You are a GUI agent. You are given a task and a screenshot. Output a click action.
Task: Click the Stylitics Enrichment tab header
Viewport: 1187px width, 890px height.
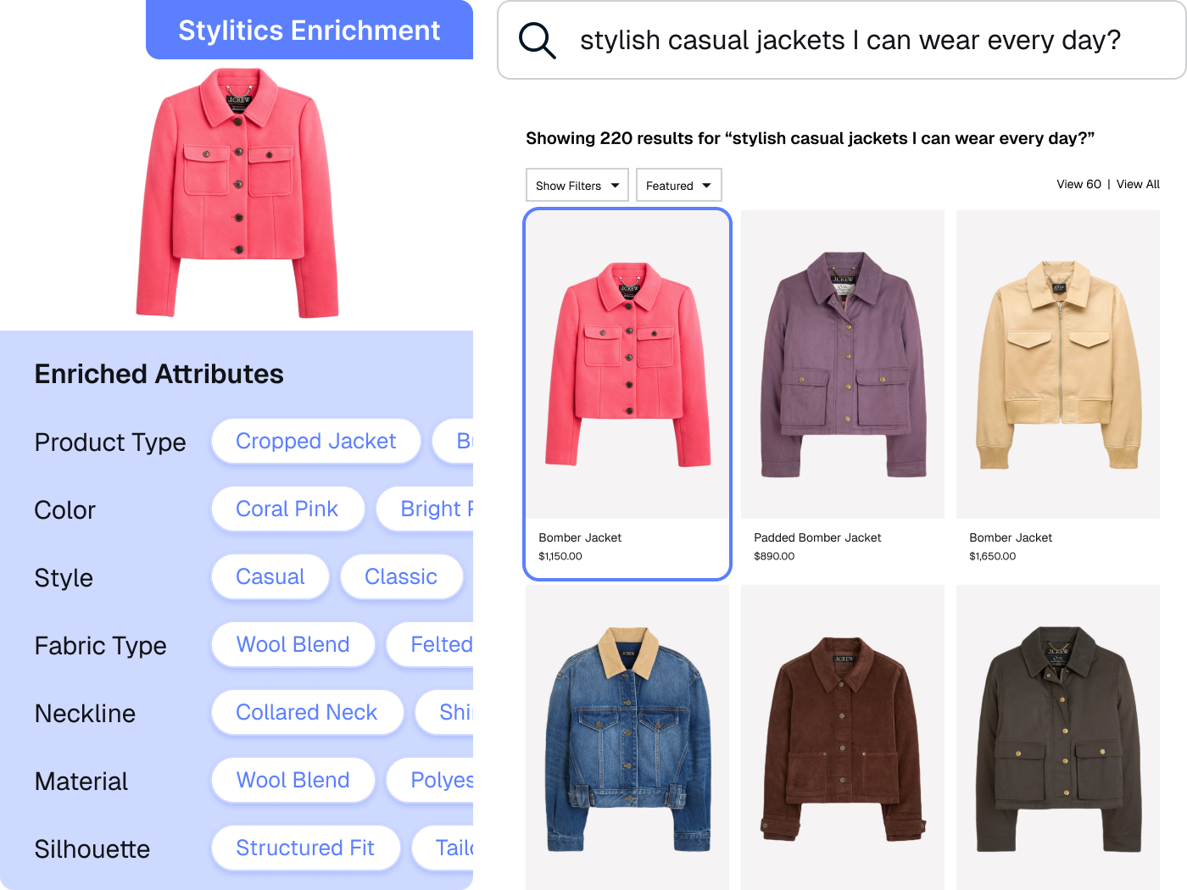point(309,31)
